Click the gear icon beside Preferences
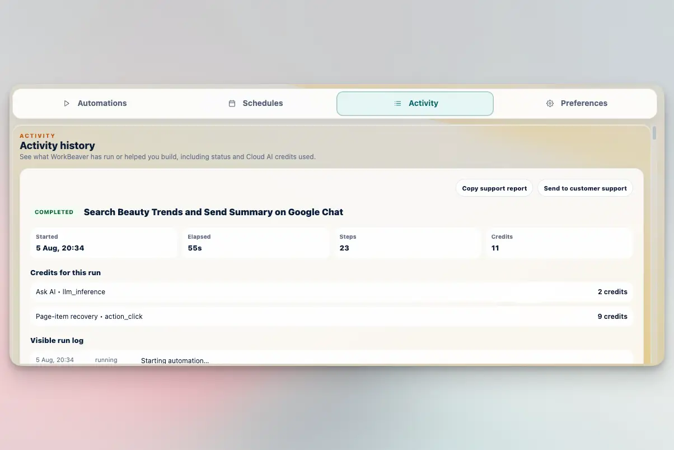 (x=550, y=104)
